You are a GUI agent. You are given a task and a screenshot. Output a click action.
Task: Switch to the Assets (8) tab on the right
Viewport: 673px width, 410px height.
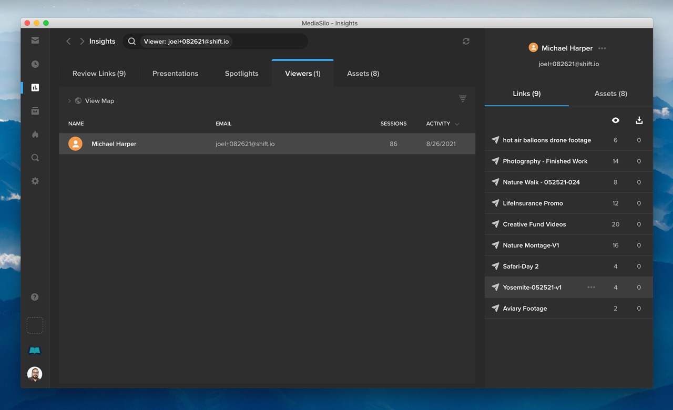pyautogui.click(x=610, y=94)
